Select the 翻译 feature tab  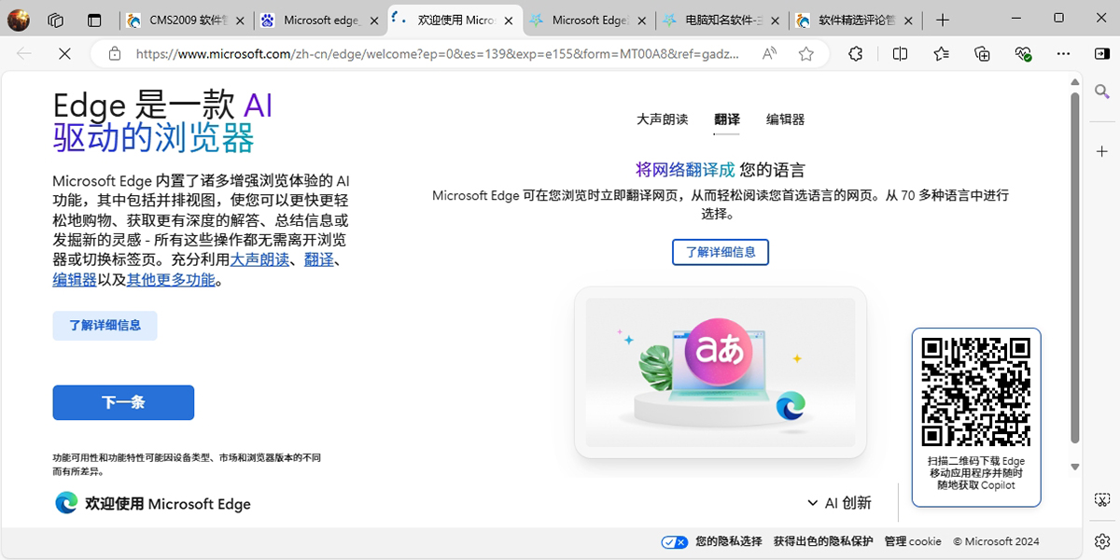[x=727, y=119]
